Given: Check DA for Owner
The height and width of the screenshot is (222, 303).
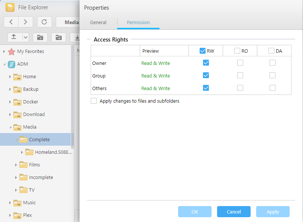Looking at the screenshot, I should coord(272,63).
